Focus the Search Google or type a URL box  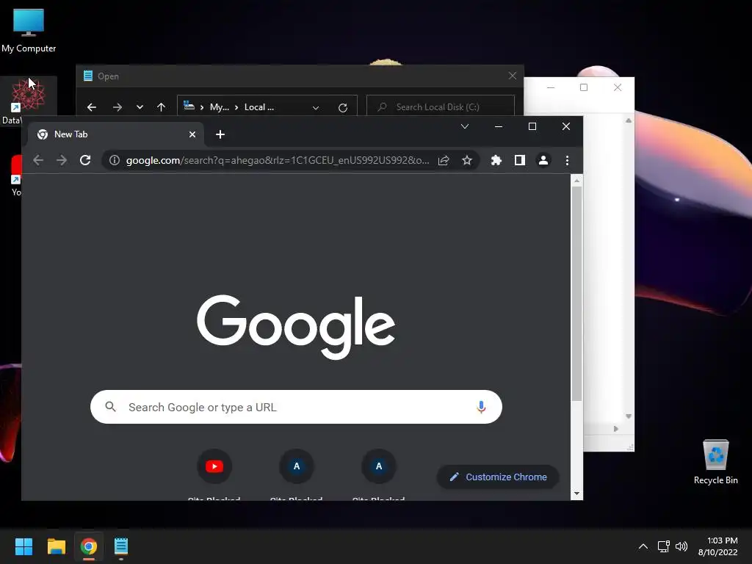click(x=297, y=407)
